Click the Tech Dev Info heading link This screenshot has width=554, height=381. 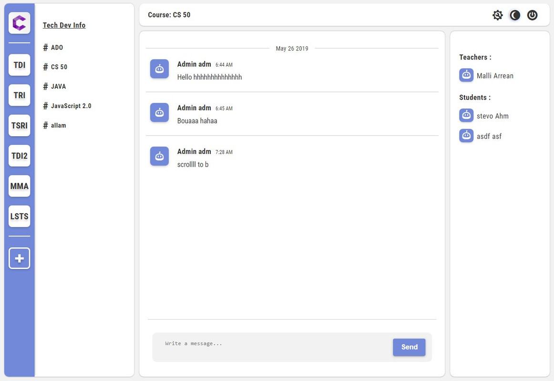[x=64, y=25]
